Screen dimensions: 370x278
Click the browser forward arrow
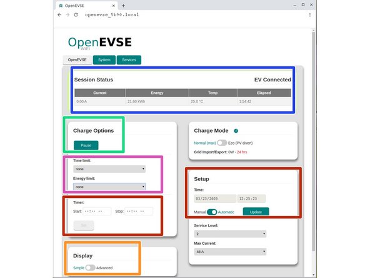coord(67,14)
